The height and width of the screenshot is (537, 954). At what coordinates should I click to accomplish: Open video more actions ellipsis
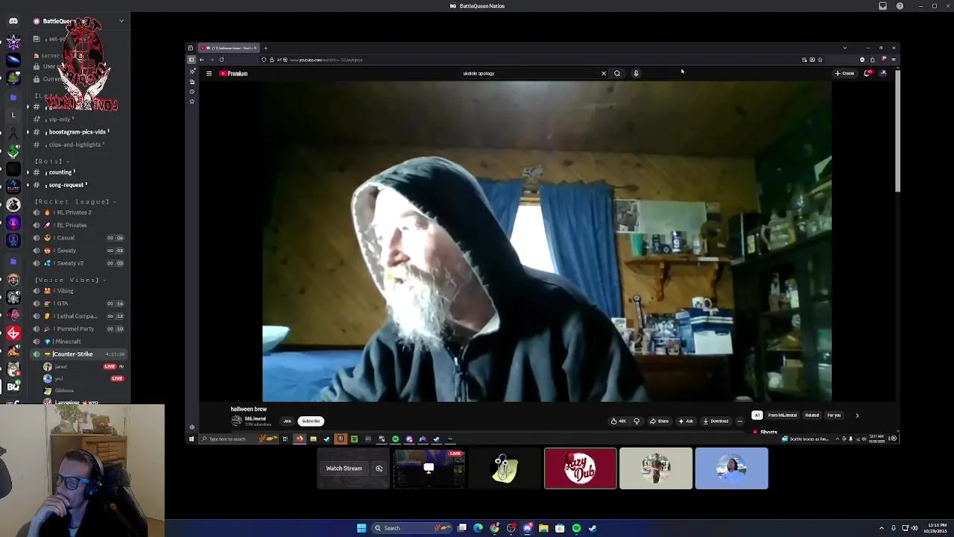[739, 421]
